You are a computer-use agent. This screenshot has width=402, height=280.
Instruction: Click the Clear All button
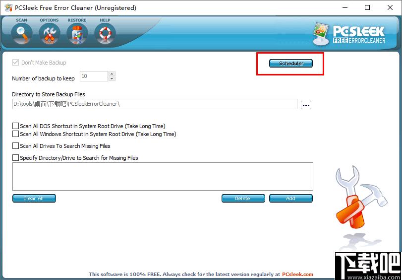pos(34,198)
